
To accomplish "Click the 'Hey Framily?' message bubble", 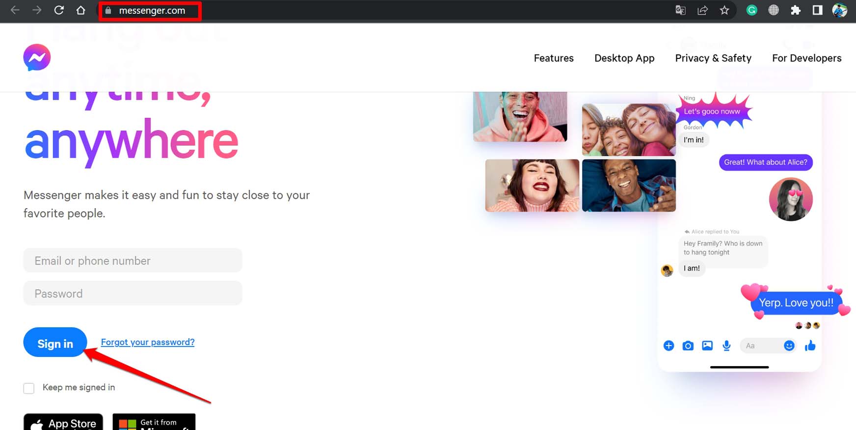I will [x=723, y=248].
